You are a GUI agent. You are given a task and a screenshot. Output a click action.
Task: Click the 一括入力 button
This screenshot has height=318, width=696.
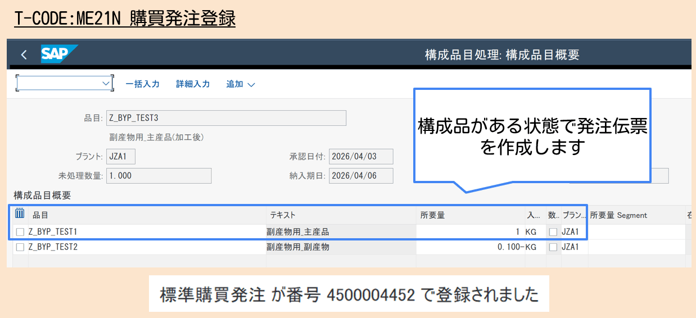coord(142,84)
